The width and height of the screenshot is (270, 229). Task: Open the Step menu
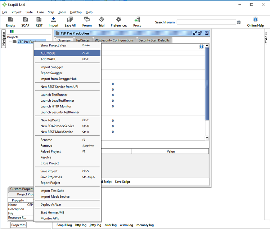pyautogui.click(x=51, y=12)
